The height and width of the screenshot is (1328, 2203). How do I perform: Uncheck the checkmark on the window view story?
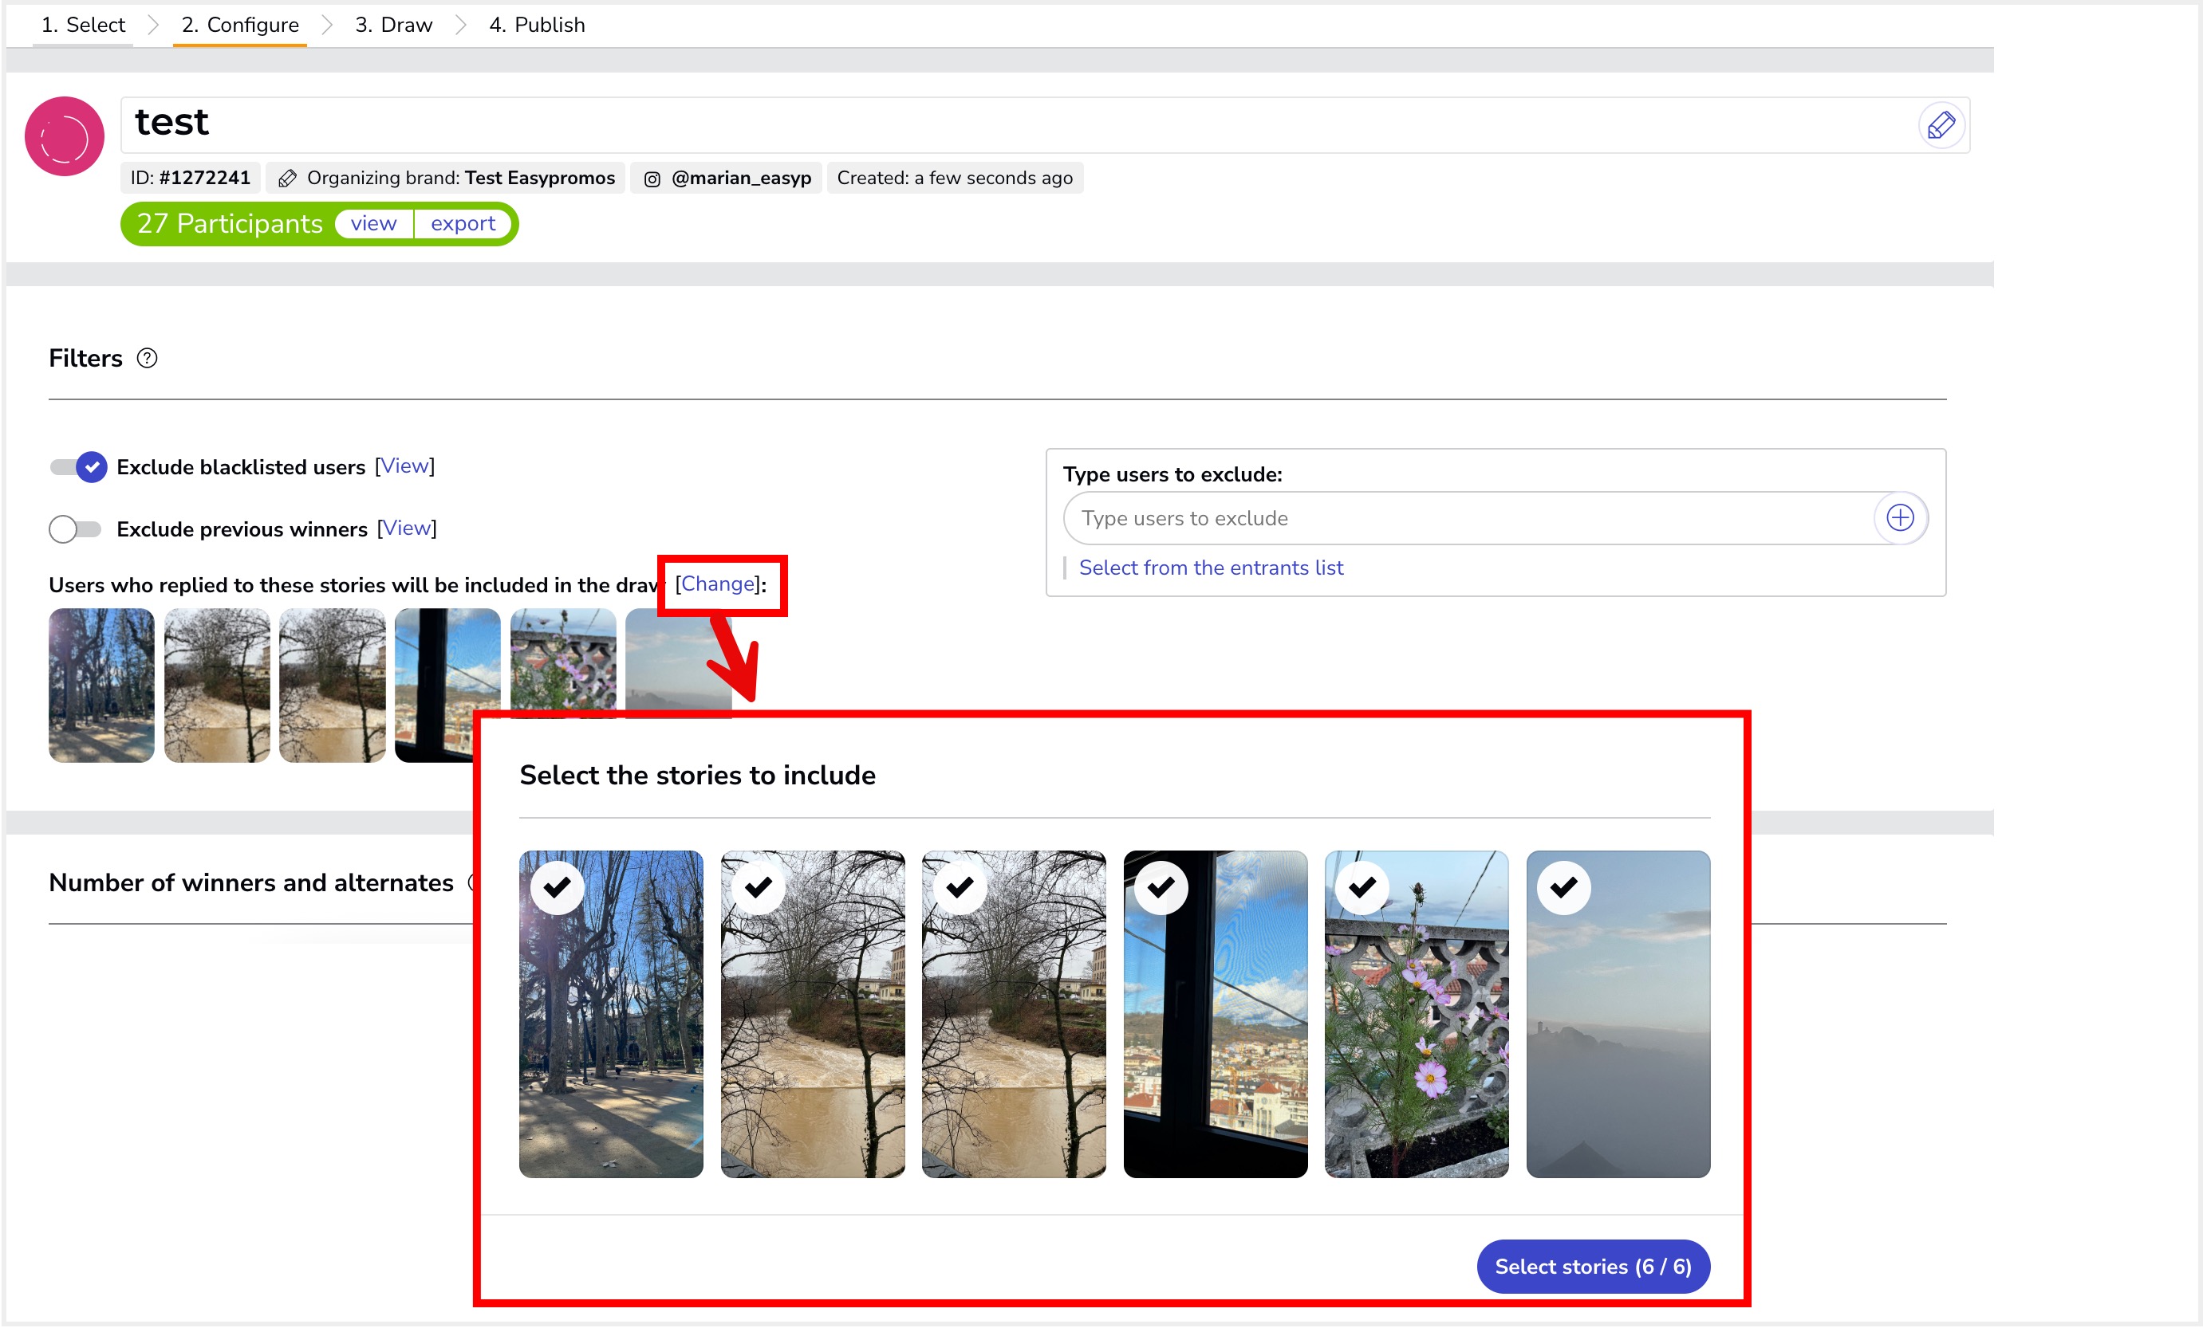1161,887
